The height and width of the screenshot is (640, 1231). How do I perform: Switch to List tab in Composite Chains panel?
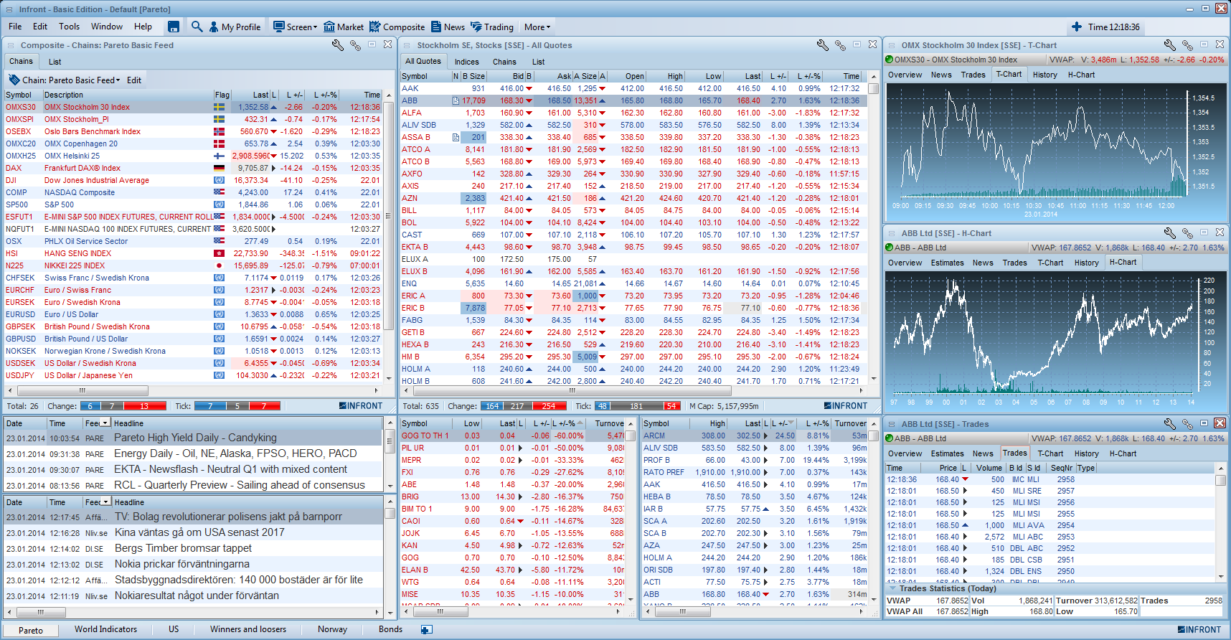coord(55,62)
